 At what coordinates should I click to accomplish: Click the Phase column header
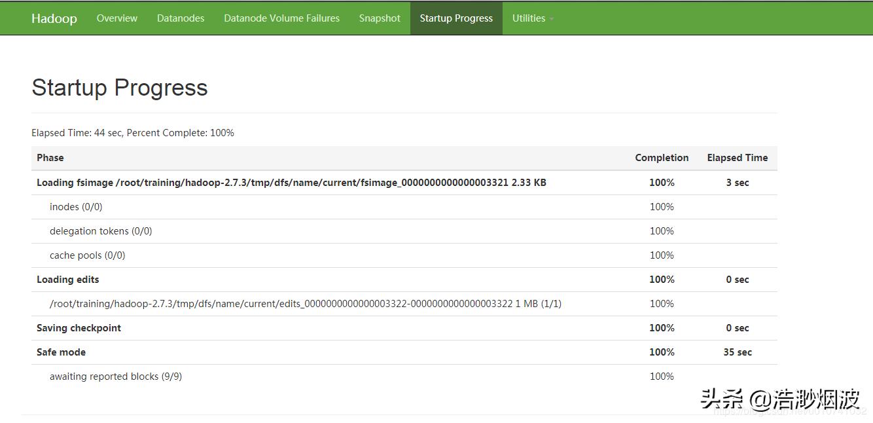[50, 158]
